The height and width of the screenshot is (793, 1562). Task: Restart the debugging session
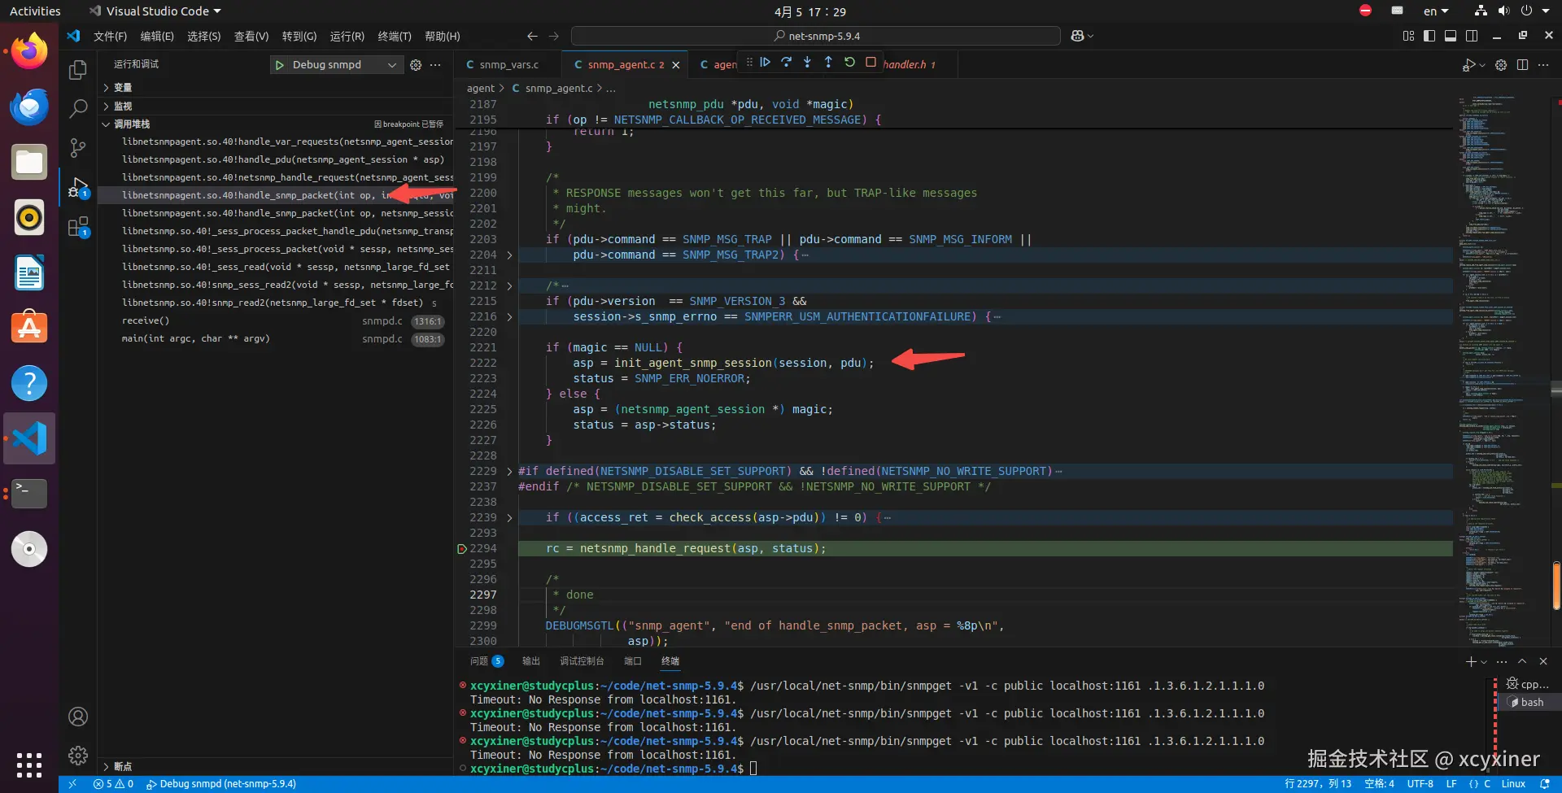coord(849,63)
